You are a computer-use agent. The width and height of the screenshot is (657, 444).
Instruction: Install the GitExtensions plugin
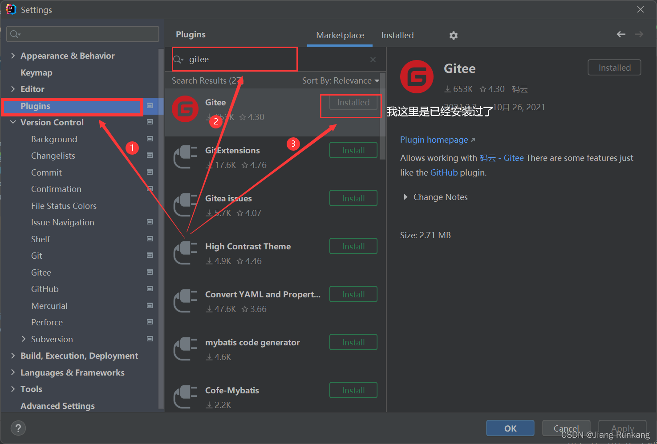click(353, 150)
